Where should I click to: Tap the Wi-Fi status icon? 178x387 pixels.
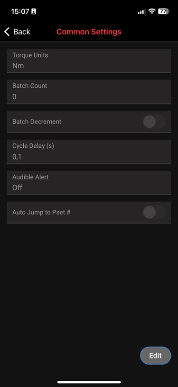[x=152, y=11]
